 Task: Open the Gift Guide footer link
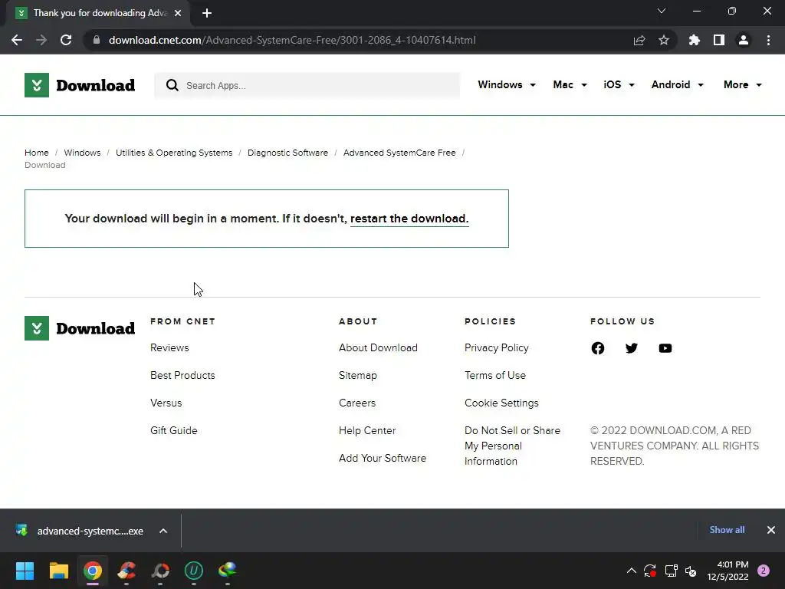pos(174,430)
